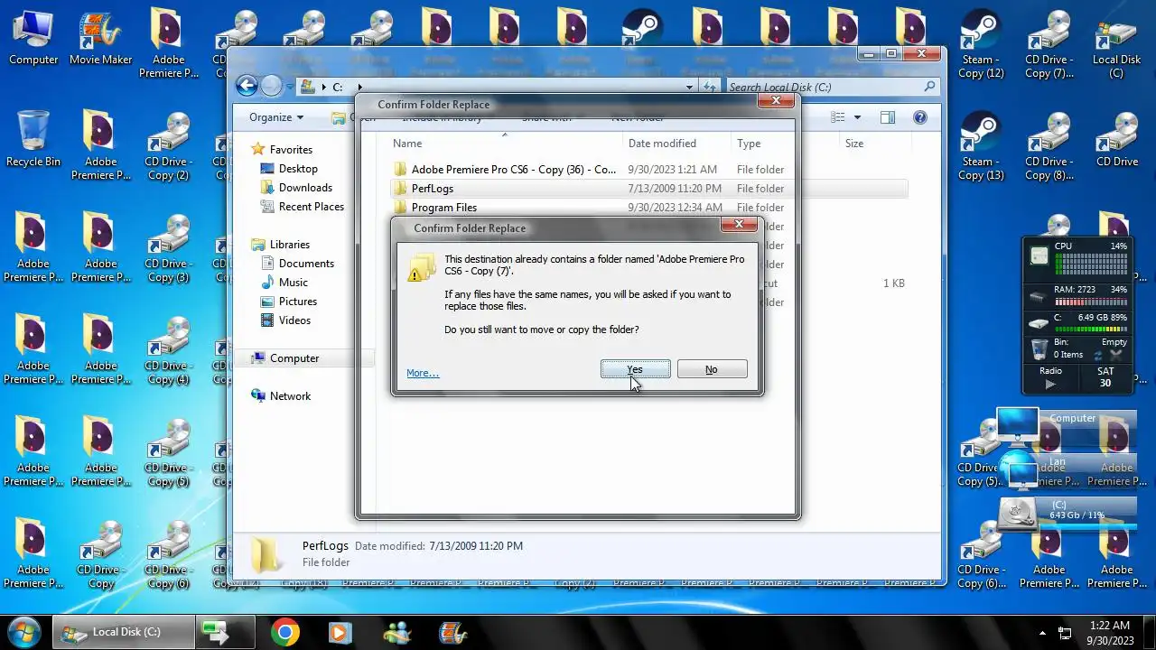Launch Google Chrome from taskbar
The image size is (1156, 650).
coord(285,632)
